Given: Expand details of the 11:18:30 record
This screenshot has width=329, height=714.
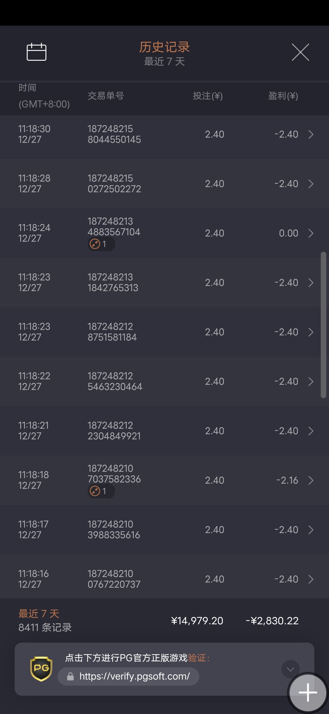Looking at the screenshot, I should pyautogui.click(x=311, y=134).
